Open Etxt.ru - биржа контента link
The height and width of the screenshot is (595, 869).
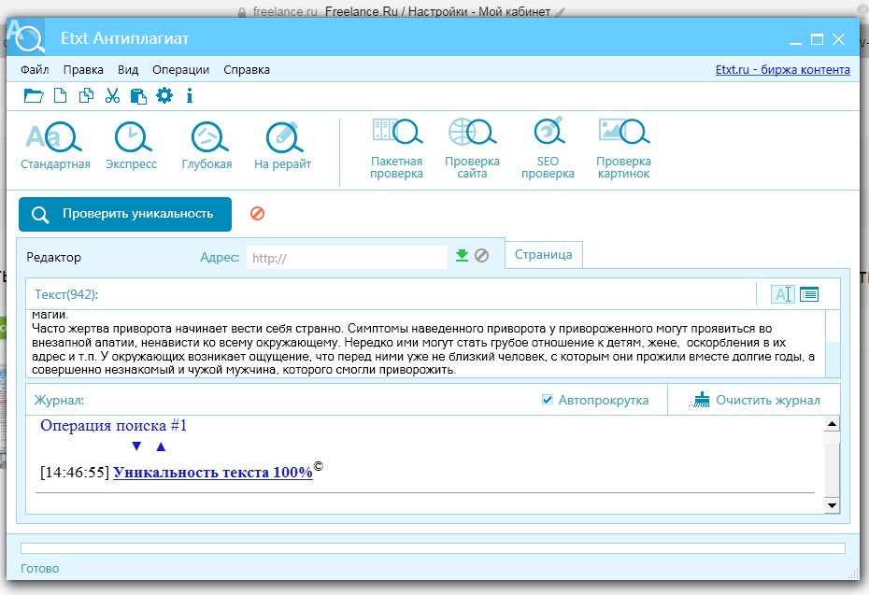click(782, 70)
